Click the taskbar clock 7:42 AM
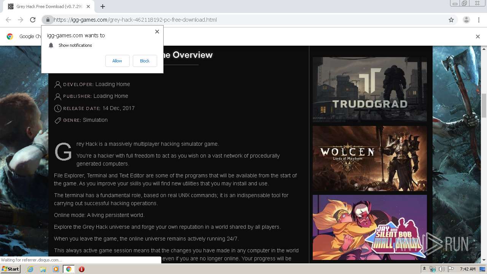Screen dimensions: 487x274 pos(468,269)
